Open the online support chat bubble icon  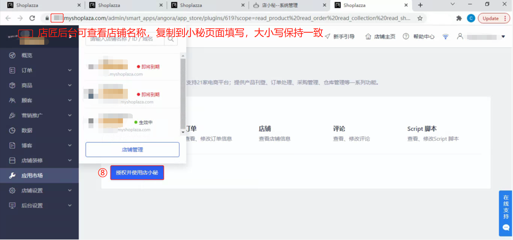tap(506, 227)
